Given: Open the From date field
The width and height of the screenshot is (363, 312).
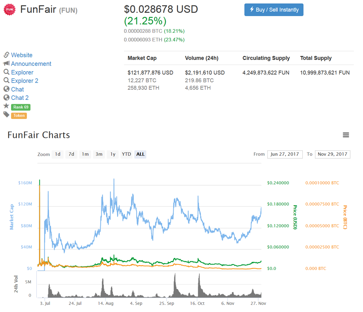Looking at the screenshot, I should coord(285,154).
